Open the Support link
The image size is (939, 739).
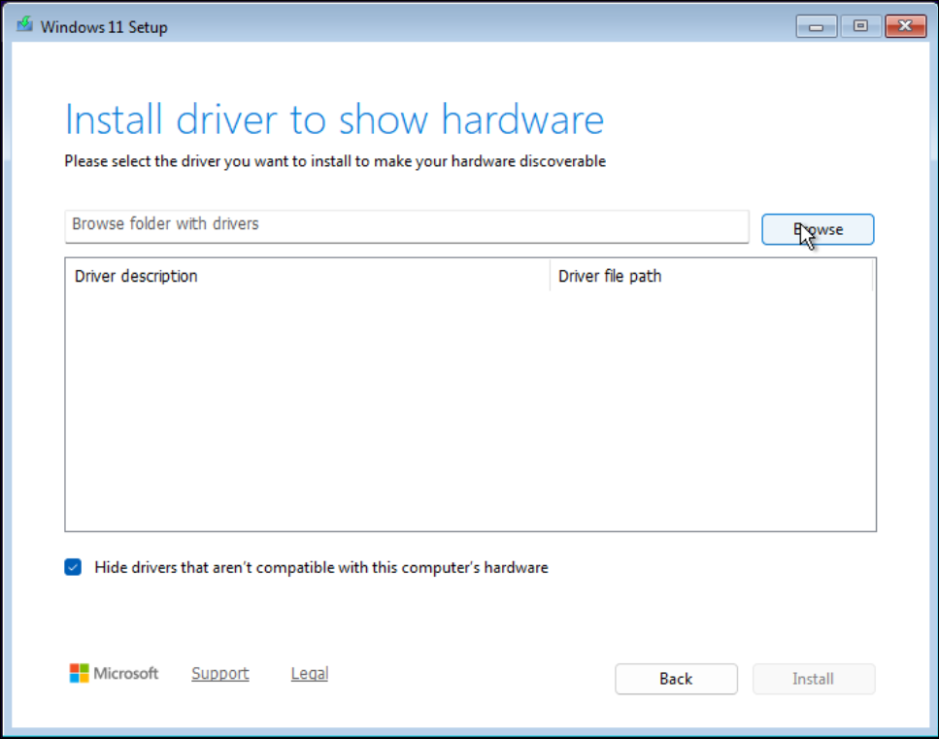(x=219, y=674)
